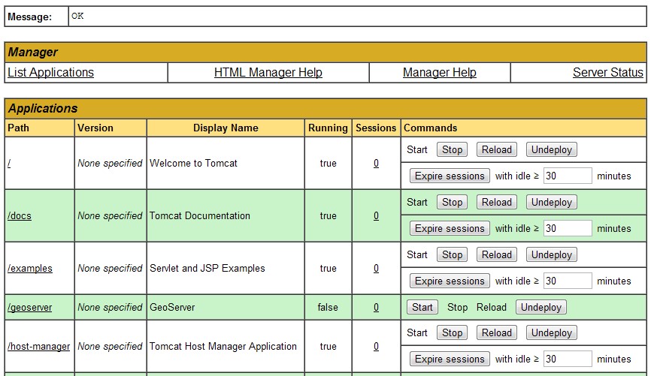Click the 'Applications' section heading
651x376 pixels.
43,109
